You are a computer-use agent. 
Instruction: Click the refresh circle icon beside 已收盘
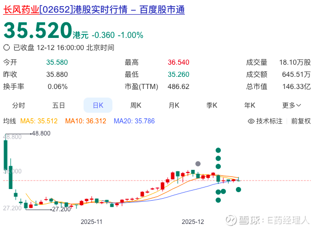point(7,48)
